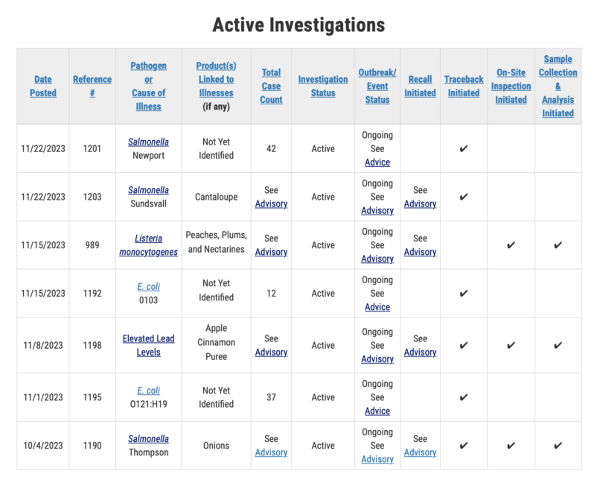Click Product(s) Linked to Illnesses header
597x477 pixels.
[x=217, y=79]
